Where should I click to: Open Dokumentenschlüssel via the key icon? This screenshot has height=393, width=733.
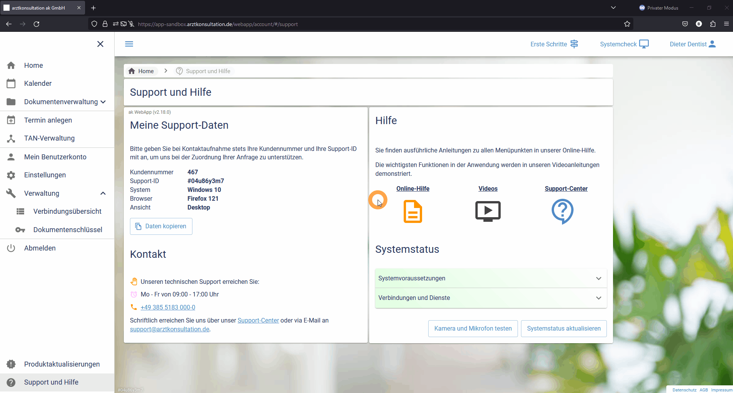[x=20, y=230]
